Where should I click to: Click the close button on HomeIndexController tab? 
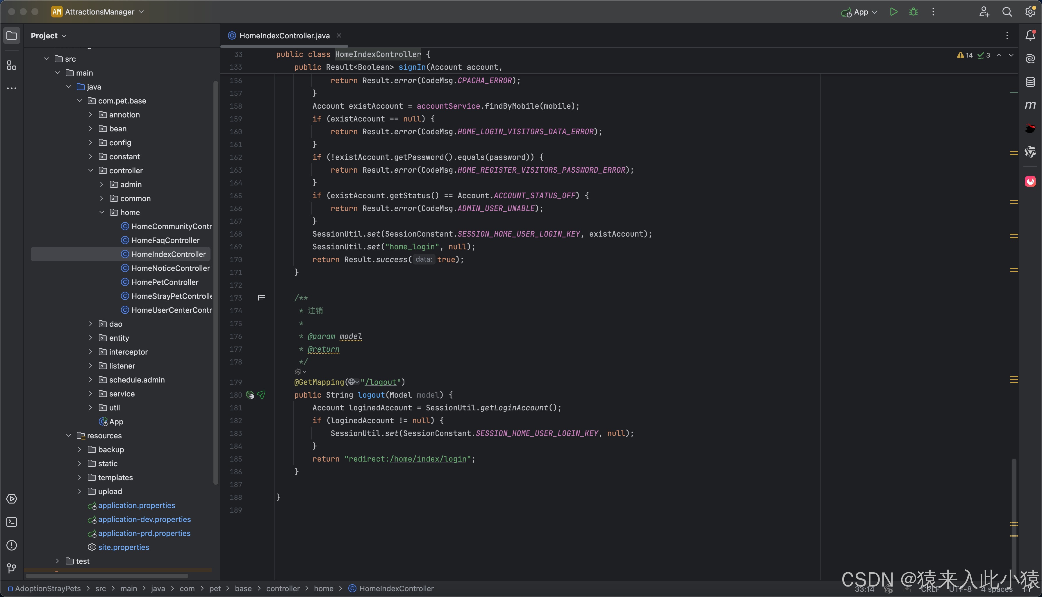pyautogui.click(x=339, y=35)
